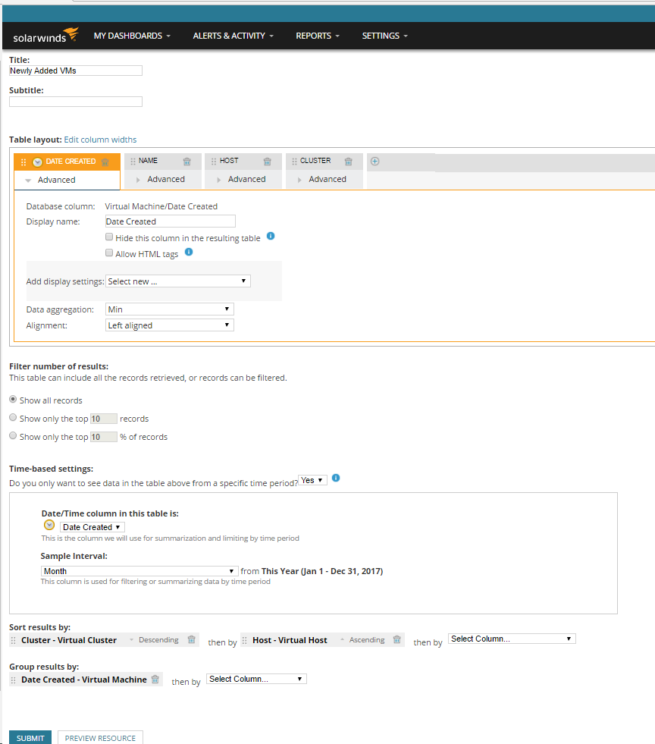Grab the Date Created column drag handle
The height and width of the screenshot is (744, 655).
(24, 162)
